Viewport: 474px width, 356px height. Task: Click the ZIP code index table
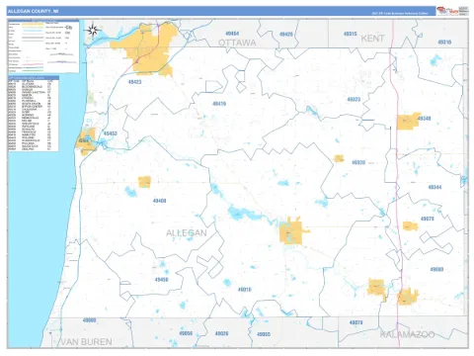pos(34,114)
